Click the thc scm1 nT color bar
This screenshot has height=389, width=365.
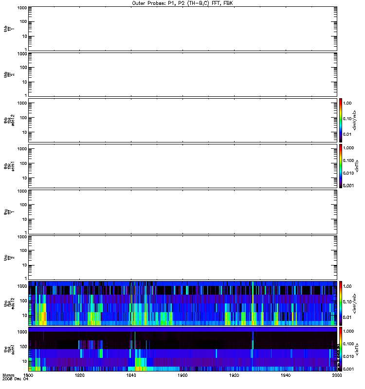click(x=341, y=349)
